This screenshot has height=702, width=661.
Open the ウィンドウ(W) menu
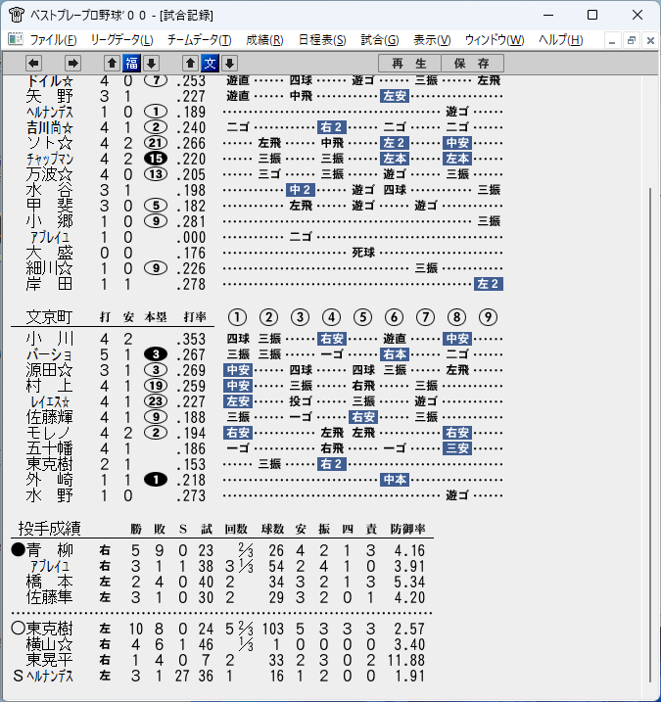pyautogui.click(x=495, y=40)
